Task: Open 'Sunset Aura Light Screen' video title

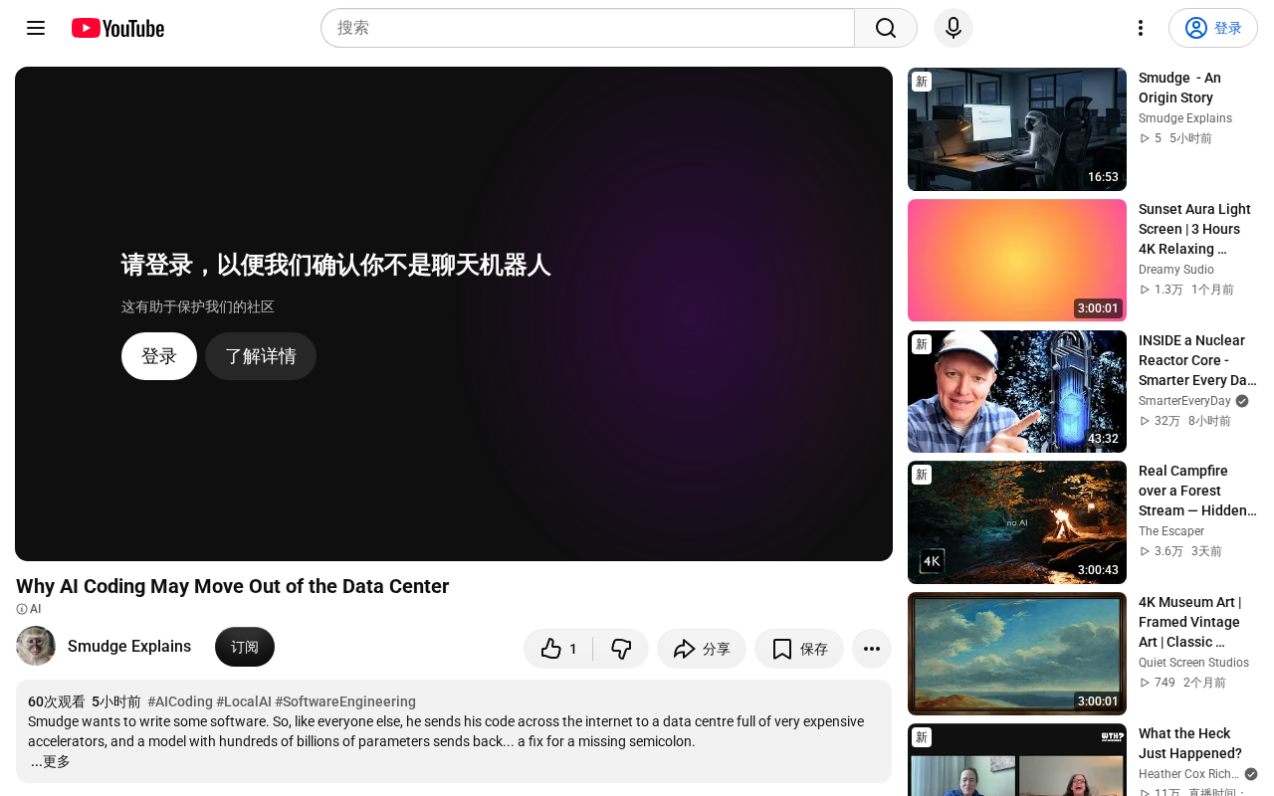Action: point(1194,229)
